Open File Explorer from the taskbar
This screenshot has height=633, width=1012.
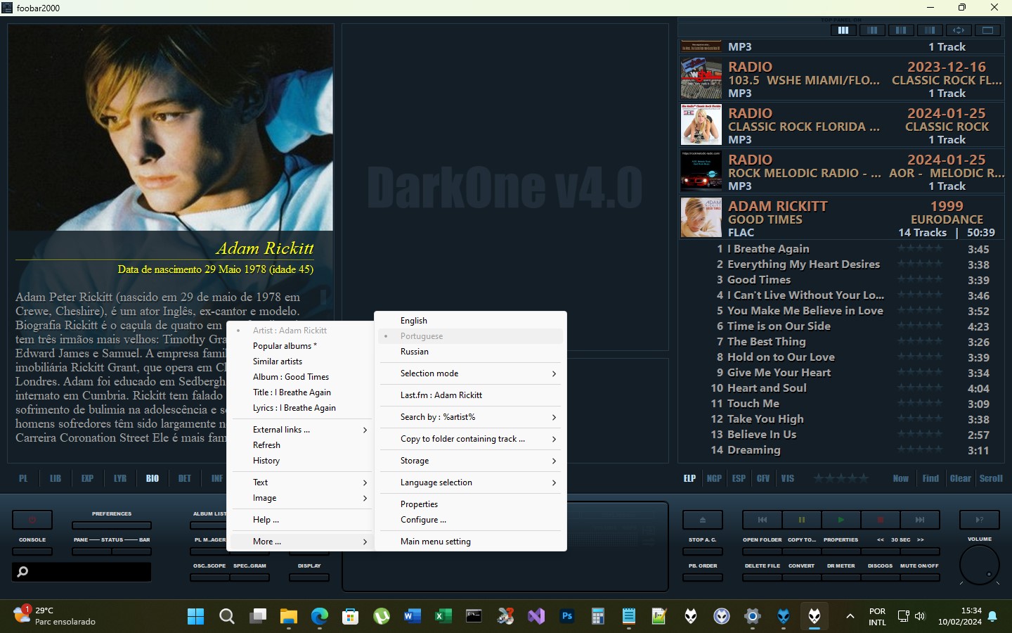click(288, 617)
